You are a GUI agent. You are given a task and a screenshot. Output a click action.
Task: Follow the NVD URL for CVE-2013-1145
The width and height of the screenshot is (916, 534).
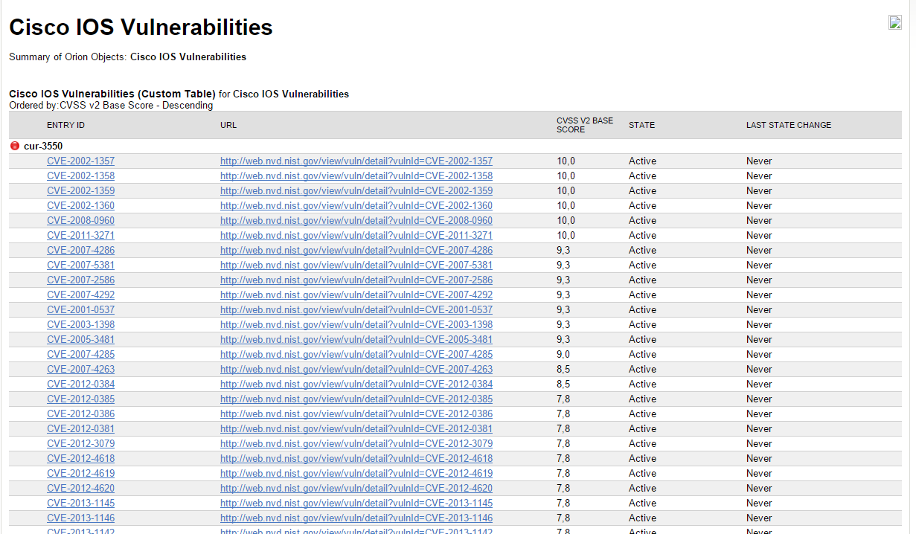pyautogui.click(x=356, y=503)
